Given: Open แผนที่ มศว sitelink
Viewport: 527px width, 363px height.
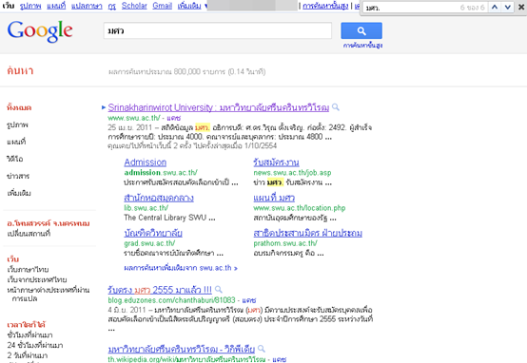Looking at the screenshot, I should pyautogui.click(x=274, y=198).
